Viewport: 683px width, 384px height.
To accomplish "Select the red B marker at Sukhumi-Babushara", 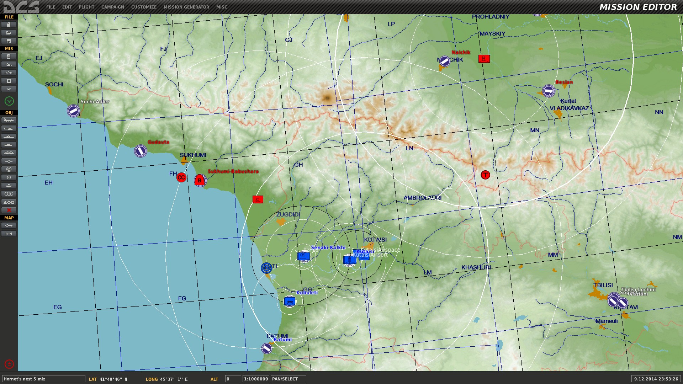I will point(200,180).
